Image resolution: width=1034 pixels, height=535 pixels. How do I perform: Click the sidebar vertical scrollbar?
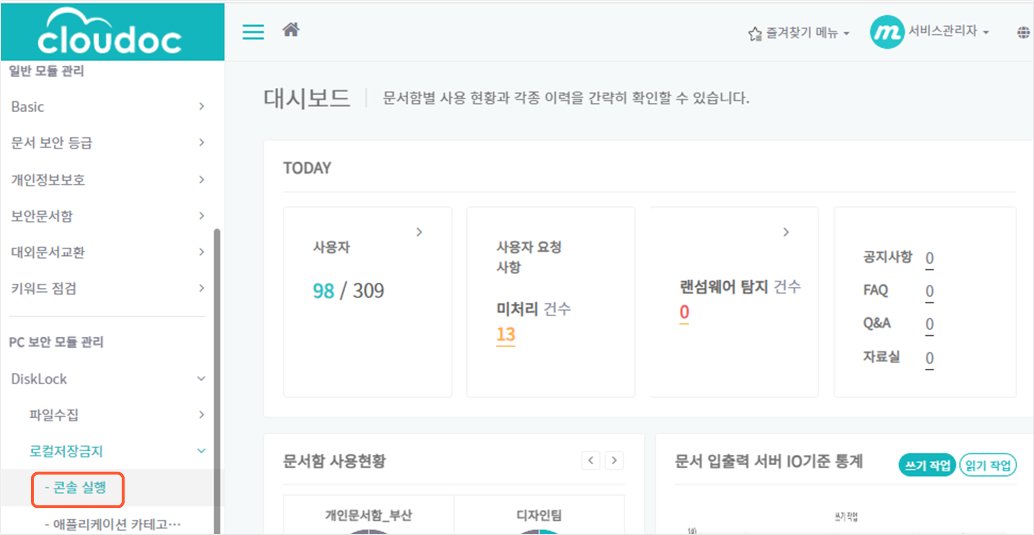pos(217,381)
